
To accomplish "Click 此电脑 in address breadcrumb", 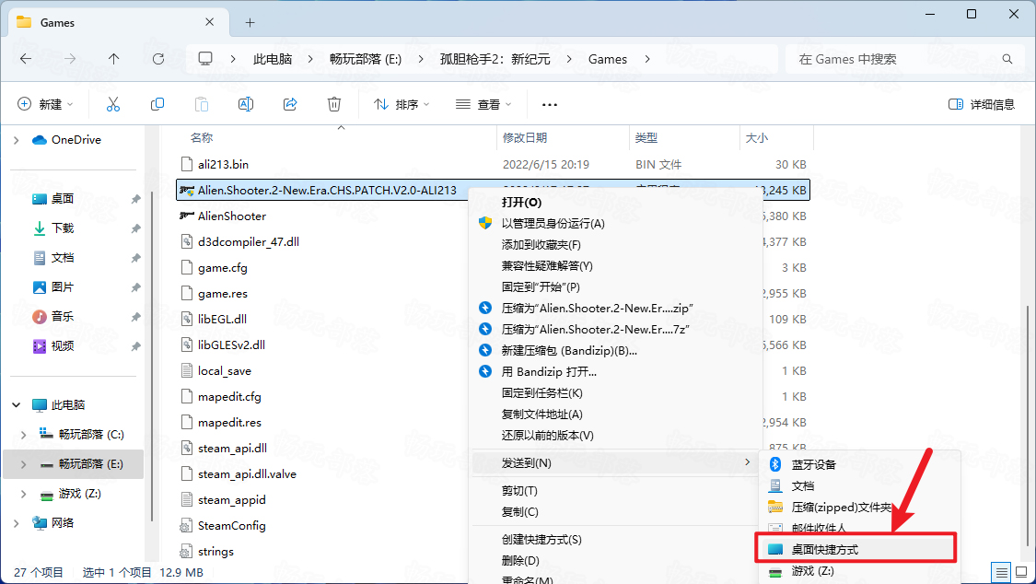I will [x=273, y=59].
